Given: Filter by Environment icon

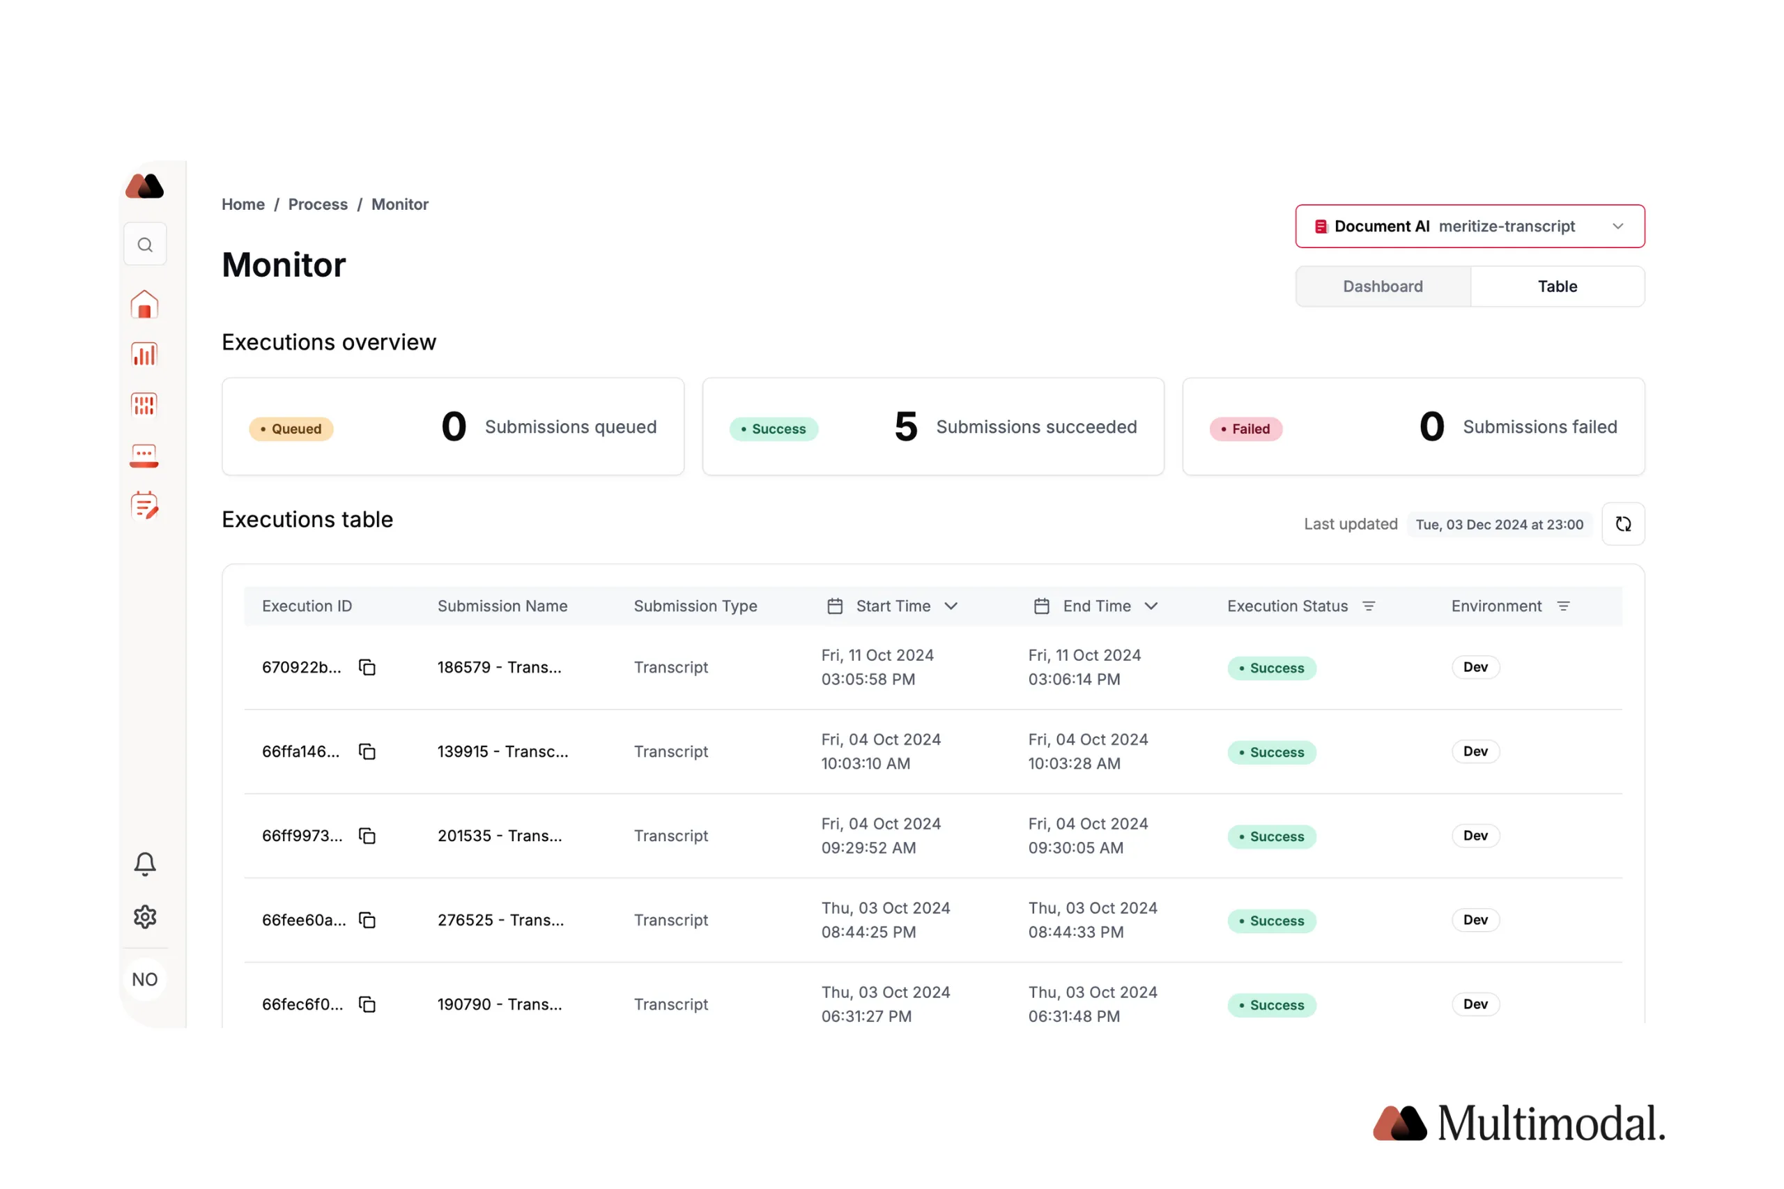Looking at the screenshot, I should (x=1562, y=606).
